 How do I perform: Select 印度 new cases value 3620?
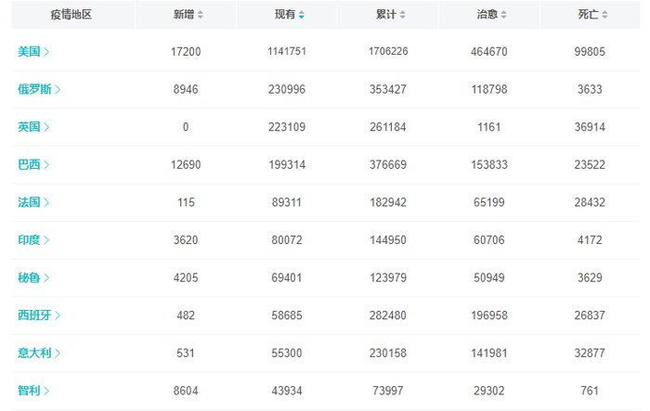pos(186,240)
